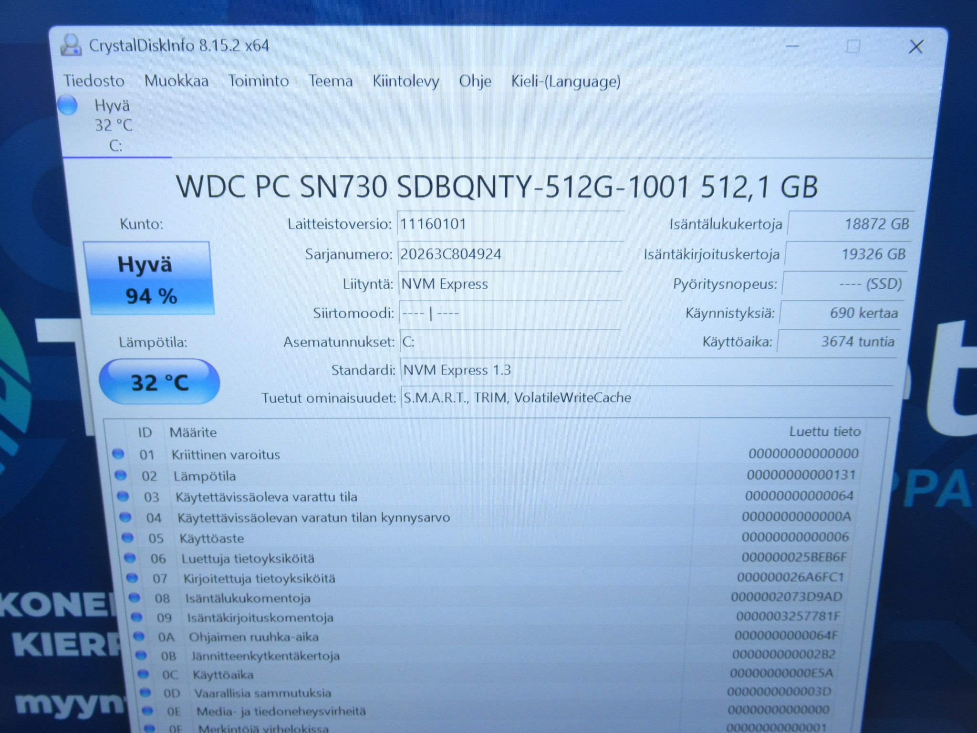977x733 pixels.
Task: Open the Ohje menu
Action: [475, 81]
